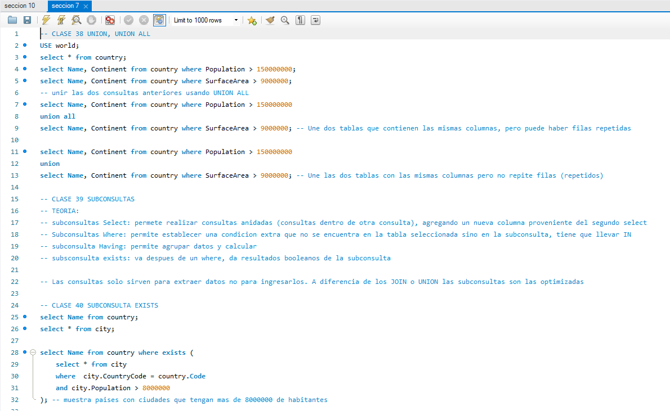
Task: Click statement marker dot on line 11
Action: tap(25, 151)
